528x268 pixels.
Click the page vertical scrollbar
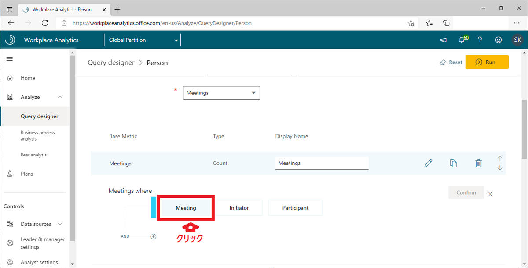pyautogui.click(x=524, y=129)
